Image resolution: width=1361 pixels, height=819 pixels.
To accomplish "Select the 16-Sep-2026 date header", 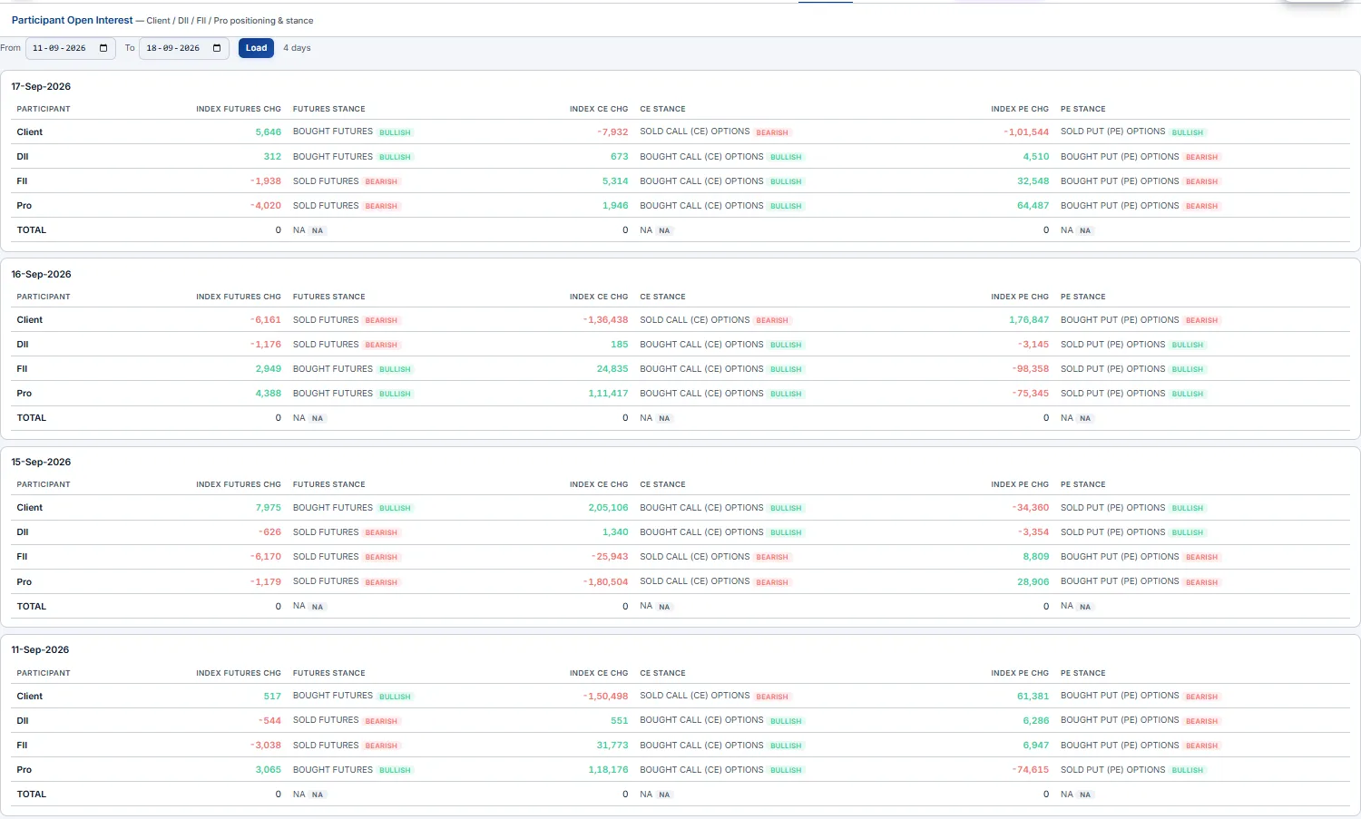I will click(41, 274).
